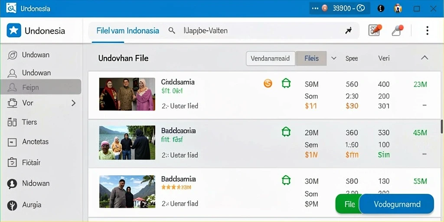Open the user avatar in the title bar
The width and height of the screenshot is (444, 222).
click(x=398, y=9)
